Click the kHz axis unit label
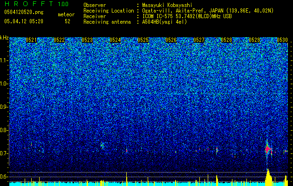Viewport: 293px width, 186px height. [4, 38]
